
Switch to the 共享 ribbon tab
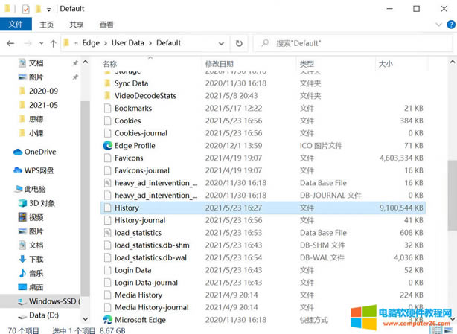(77, 25)
